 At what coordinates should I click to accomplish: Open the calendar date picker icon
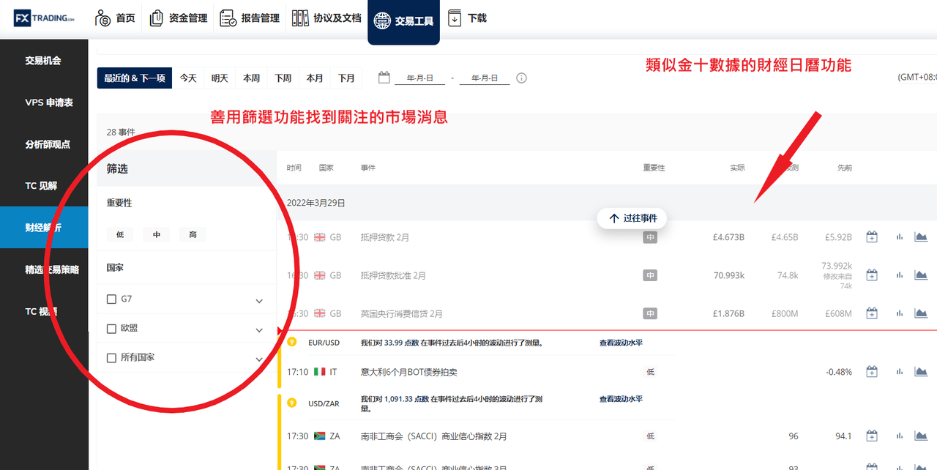point(384,78)
